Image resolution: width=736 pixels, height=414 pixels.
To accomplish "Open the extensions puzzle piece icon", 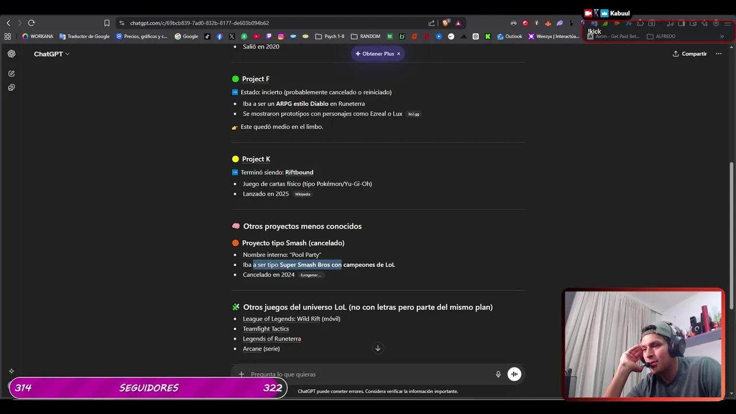I will 639,23.
